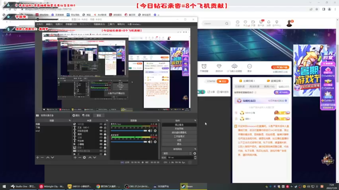The image size is (339, 190).
Task: Open the 工具(T) menu in OBS
Action: click(111, 24)
